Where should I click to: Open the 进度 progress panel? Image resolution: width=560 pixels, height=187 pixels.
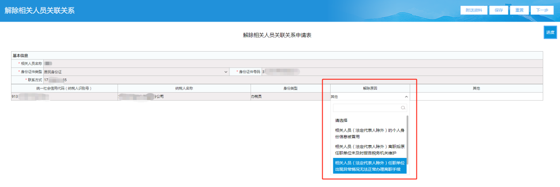pos(550,32)
